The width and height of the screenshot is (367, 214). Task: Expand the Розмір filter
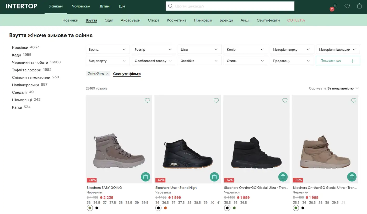(x=154, y=49)
